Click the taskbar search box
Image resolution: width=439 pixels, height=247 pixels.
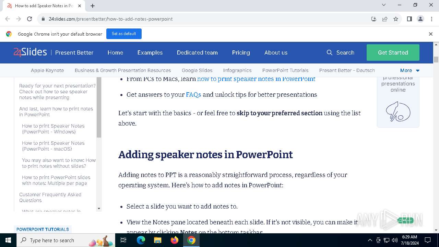(67, 240)
